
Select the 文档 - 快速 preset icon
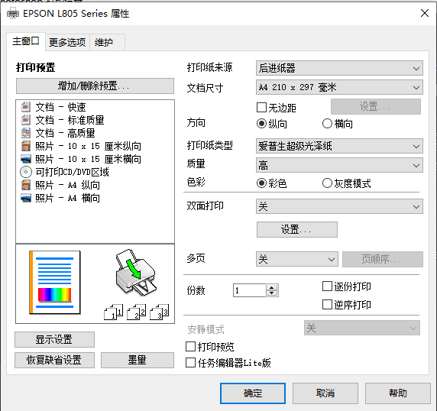coord(26,107)
